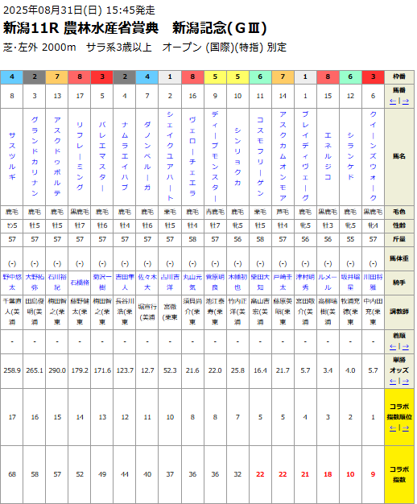Click the 調教師 row header
The image size is (417, 504).
click(399, 312)
